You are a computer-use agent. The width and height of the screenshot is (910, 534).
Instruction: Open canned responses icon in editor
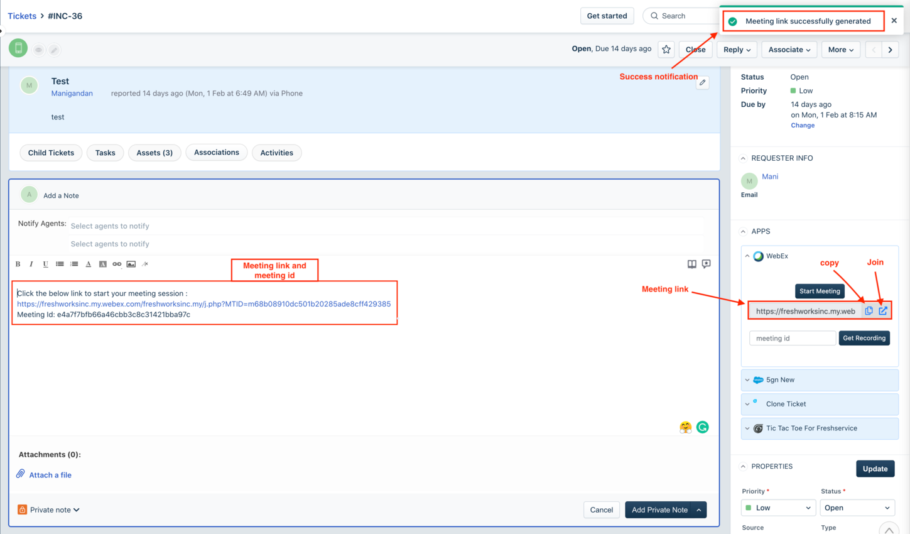(x=707, y=264)
